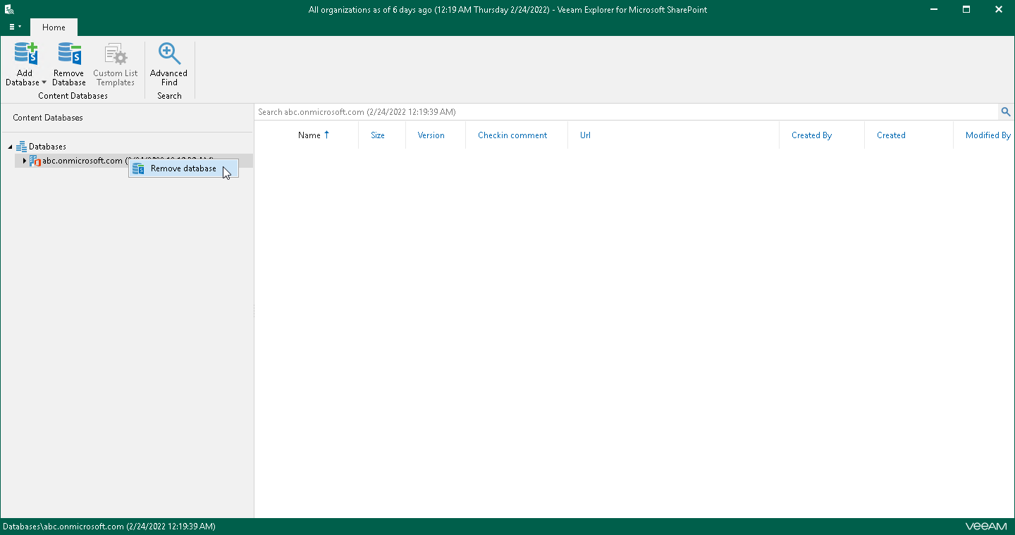Image resolution: width=1015 pixels, height=535 pixels.
Task: Sort by the Url column header
Action: [585, 135]
